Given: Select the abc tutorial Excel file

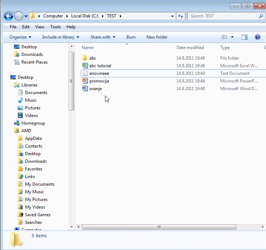Looking at the screenshot, I should coord(100,66).
